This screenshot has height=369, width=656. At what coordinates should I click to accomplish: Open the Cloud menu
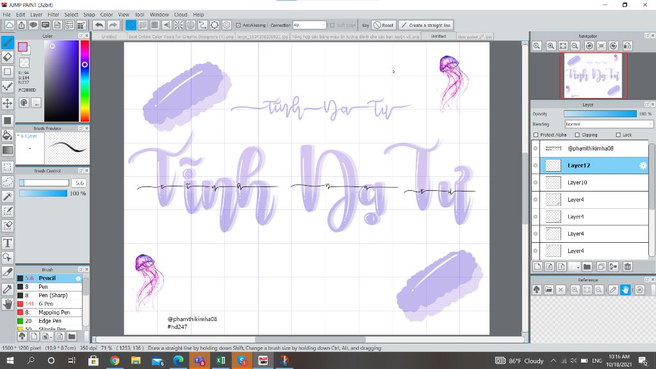180,14
